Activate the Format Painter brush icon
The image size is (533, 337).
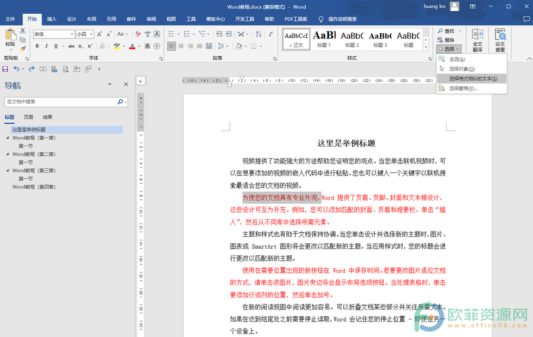pos(23,48)
